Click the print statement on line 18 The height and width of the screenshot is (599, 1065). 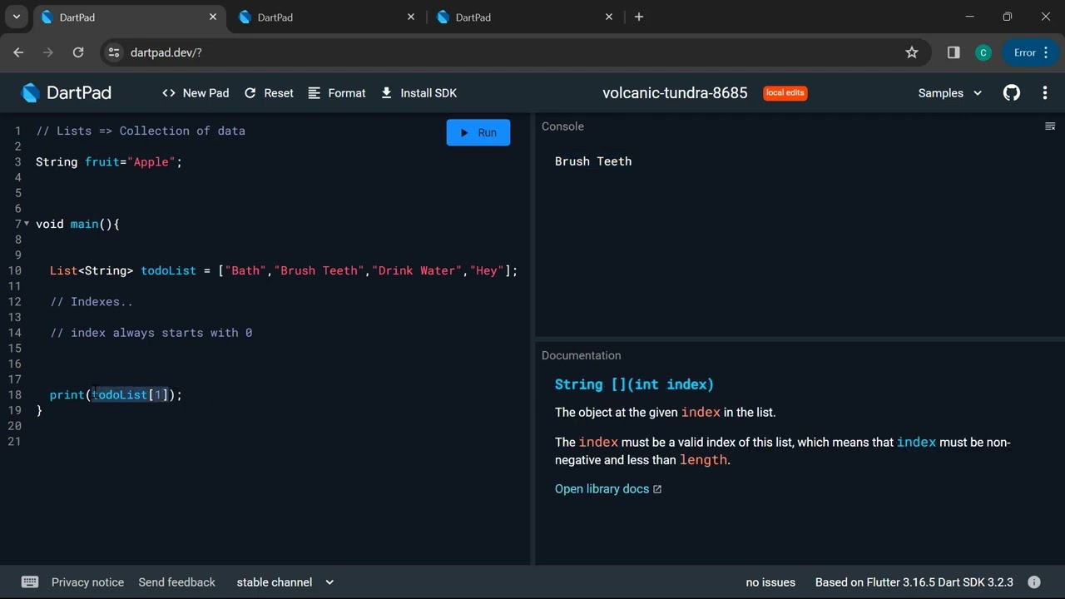(x=116, y=394)
